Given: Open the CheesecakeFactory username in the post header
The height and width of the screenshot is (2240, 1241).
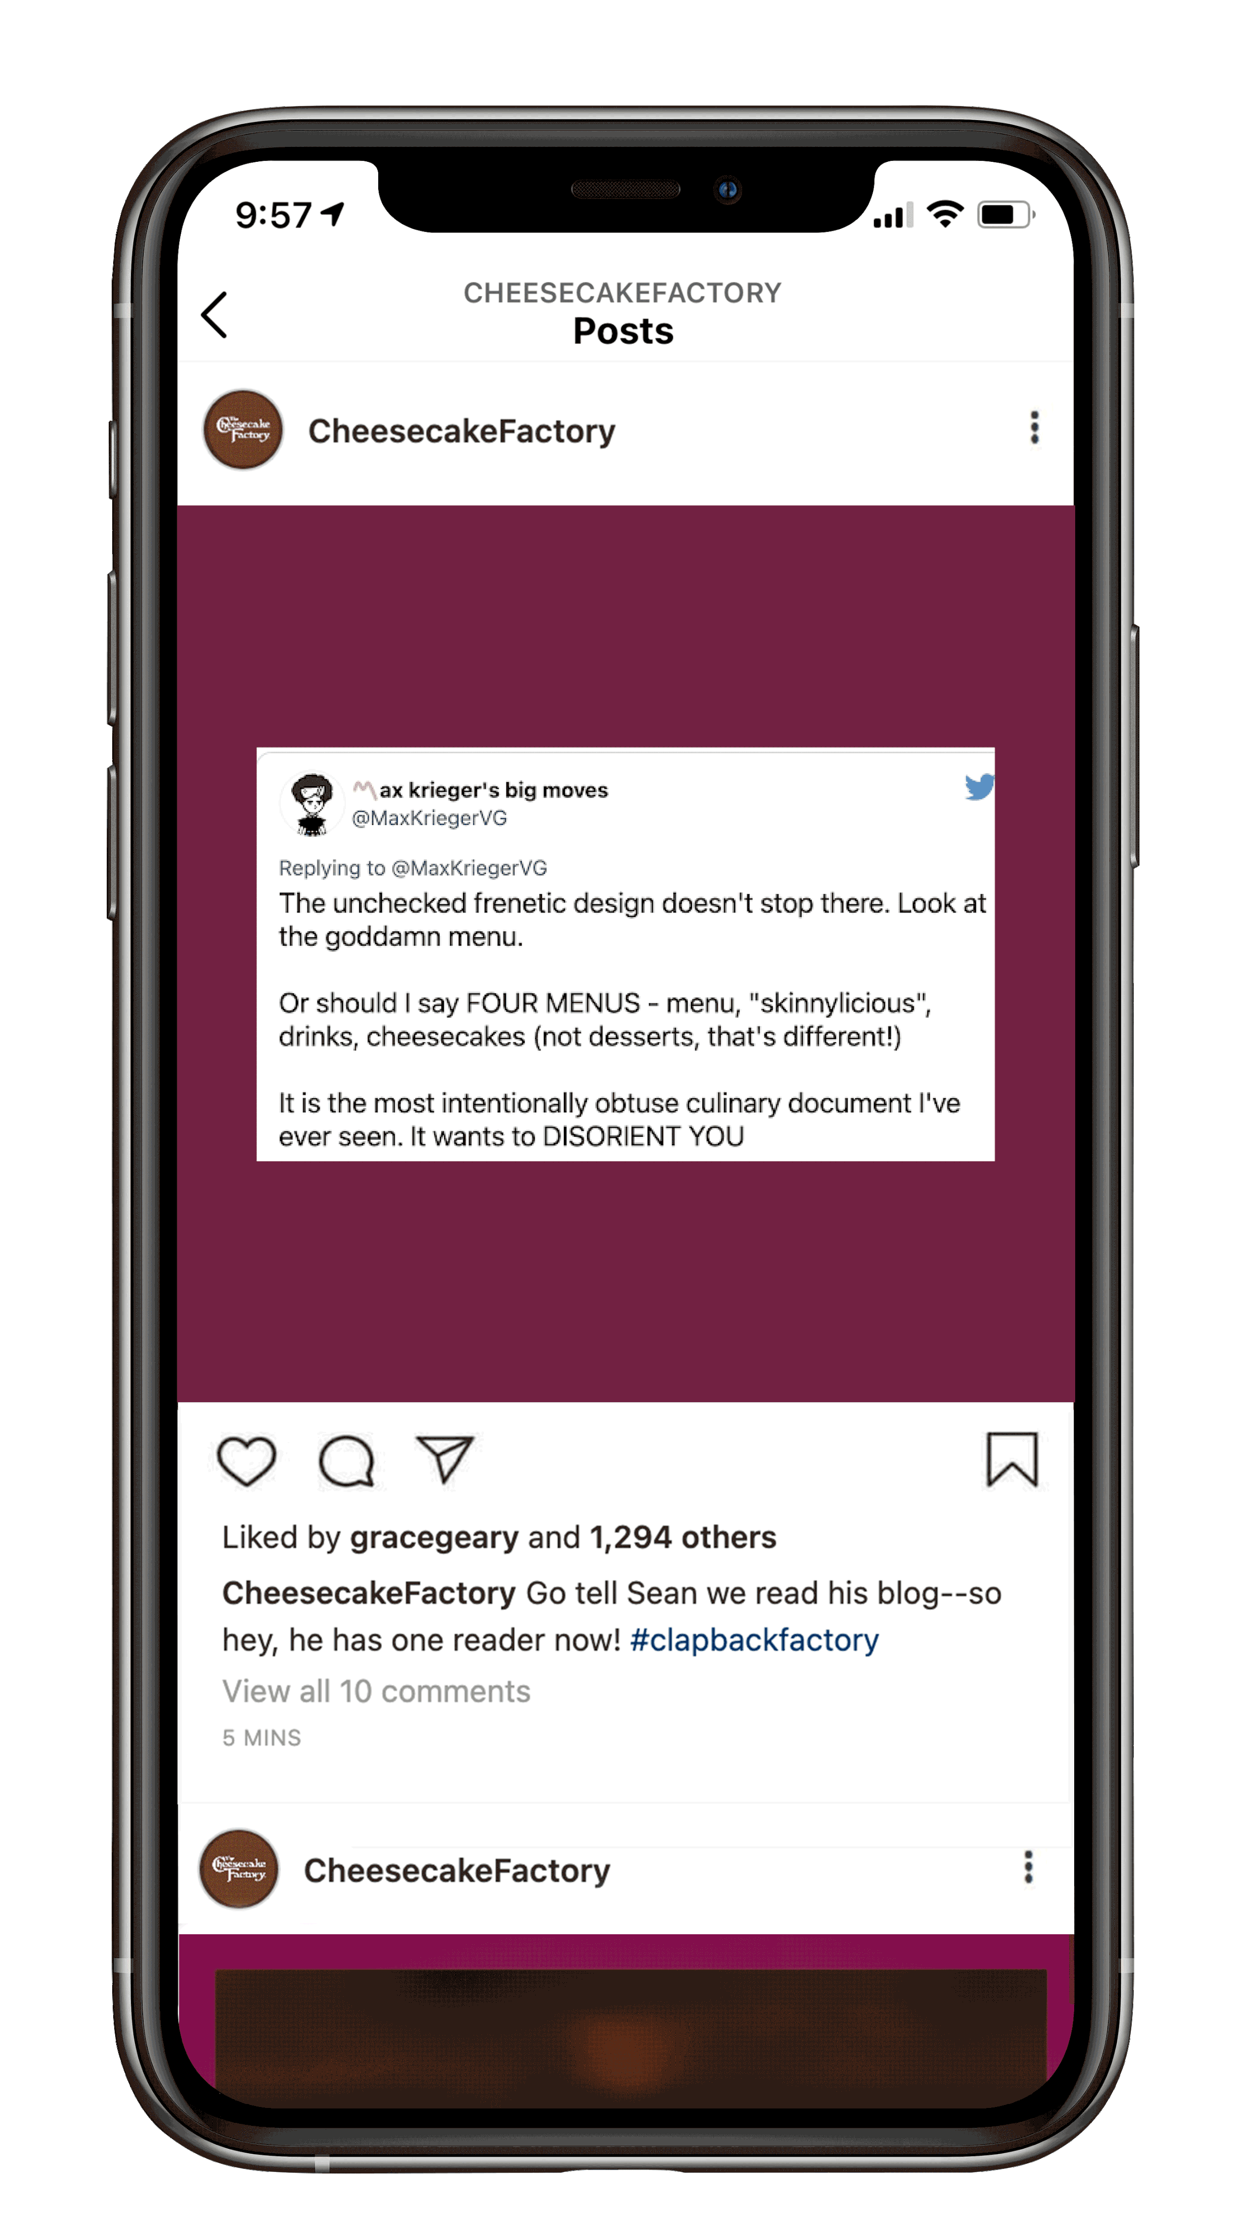Looking at the screenshot, I should (461, 431).
